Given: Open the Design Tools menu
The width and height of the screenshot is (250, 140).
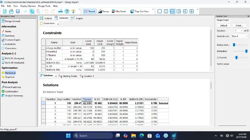Looking at the screenshot, I should 44,6.
